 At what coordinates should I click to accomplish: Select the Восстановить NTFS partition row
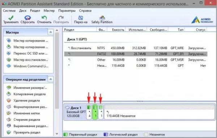coord(136,48)
